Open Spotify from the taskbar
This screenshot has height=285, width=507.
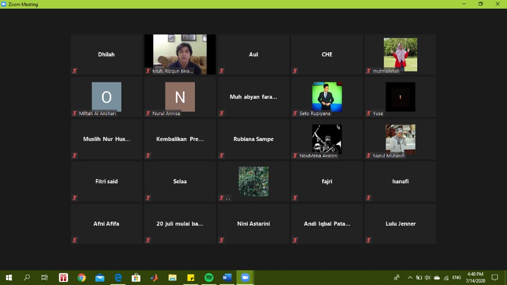coord(209,277)
